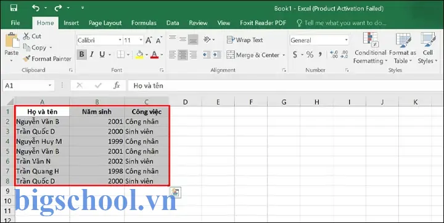This screenshot has width=444, height=223.
Task: Click the Tell me what you want to do box
Action: click(x=342, y=23)
